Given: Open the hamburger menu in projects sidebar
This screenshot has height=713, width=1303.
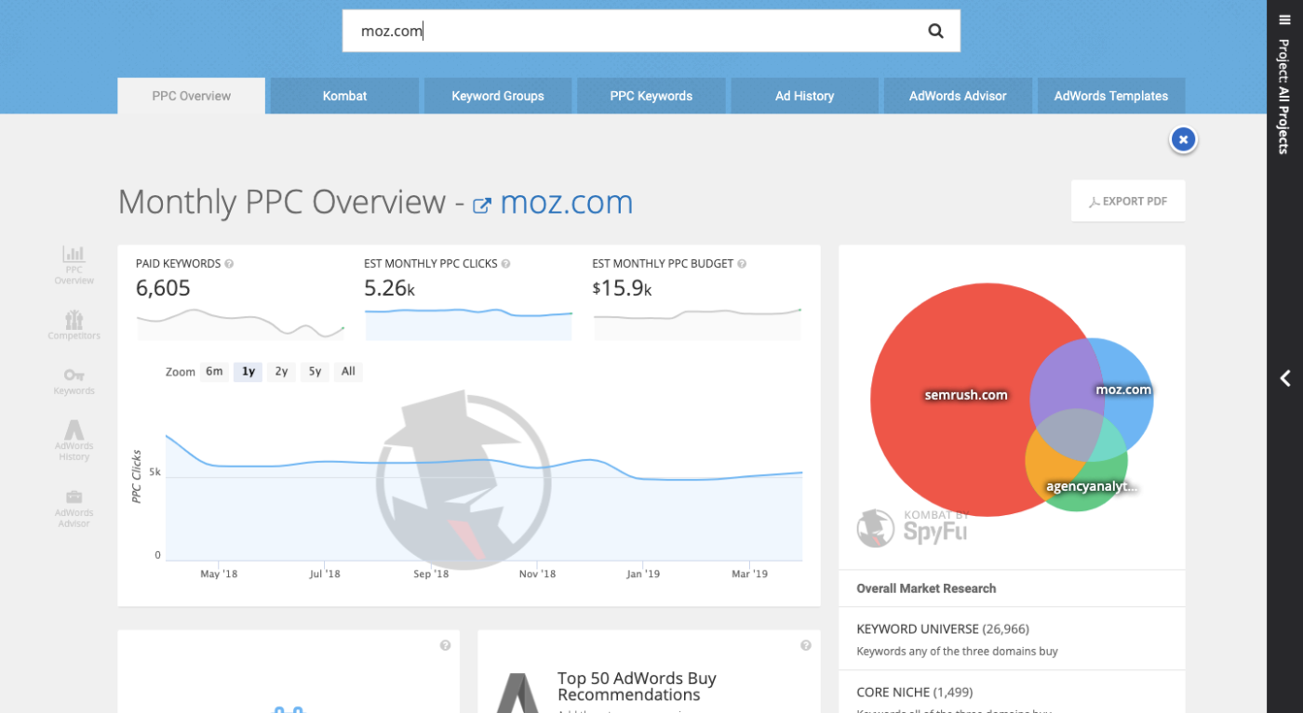Looking at the screenshot, I should [x=1284, y=20].
